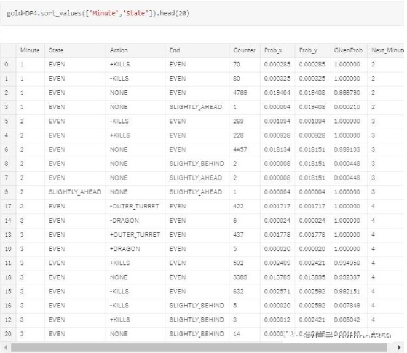This screenshot has height=353, width=407.
Task: Click Counter value 14 in row 20
Action: pyautogui.click(x=236, y=334)
